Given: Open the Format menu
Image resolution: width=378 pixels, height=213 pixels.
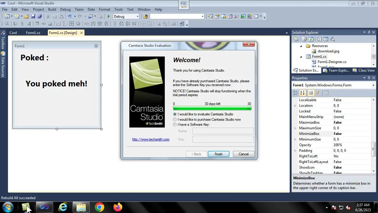Looking at the screenshot, I should 105,9.
